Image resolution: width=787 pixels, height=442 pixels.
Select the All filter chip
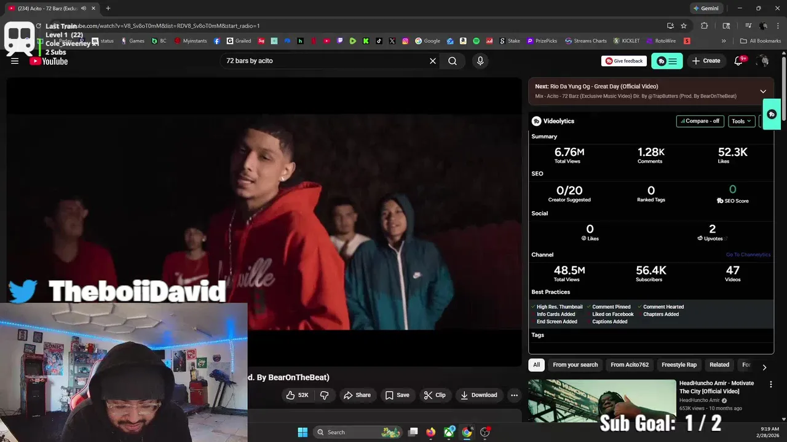[x=536, y=365]
